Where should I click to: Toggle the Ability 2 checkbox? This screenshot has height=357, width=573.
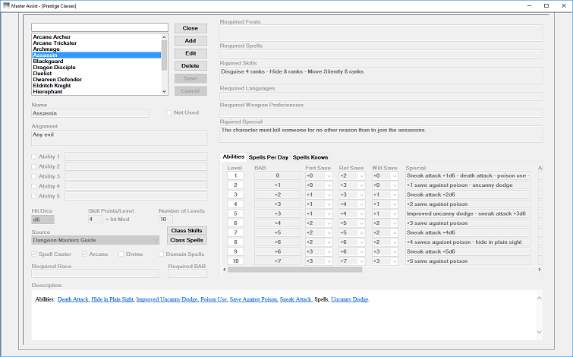point(34,166)
